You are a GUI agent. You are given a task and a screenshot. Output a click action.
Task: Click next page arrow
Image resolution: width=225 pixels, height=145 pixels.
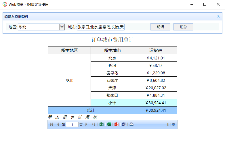(86, 125)
